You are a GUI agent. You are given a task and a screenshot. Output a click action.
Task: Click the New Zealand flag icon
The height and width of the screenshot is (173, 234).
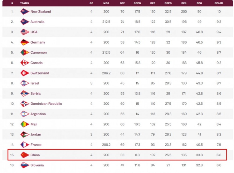[25, 12]
